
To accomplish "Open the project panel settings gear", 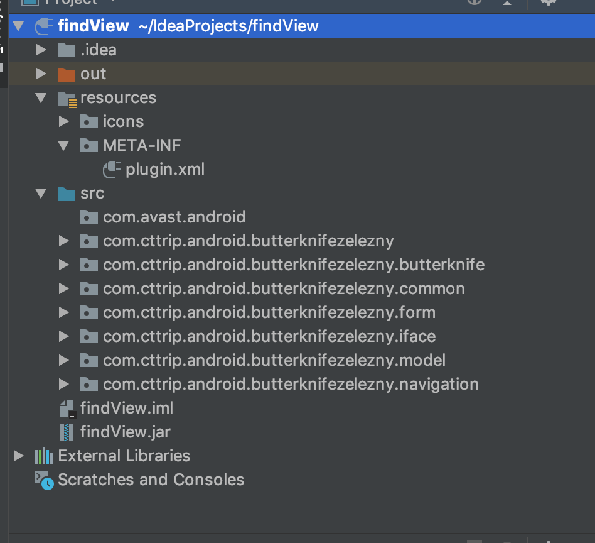I will tap(549, 3).
